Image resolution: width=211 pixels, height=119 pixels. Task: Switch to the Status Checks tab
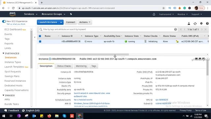(64, 66)
